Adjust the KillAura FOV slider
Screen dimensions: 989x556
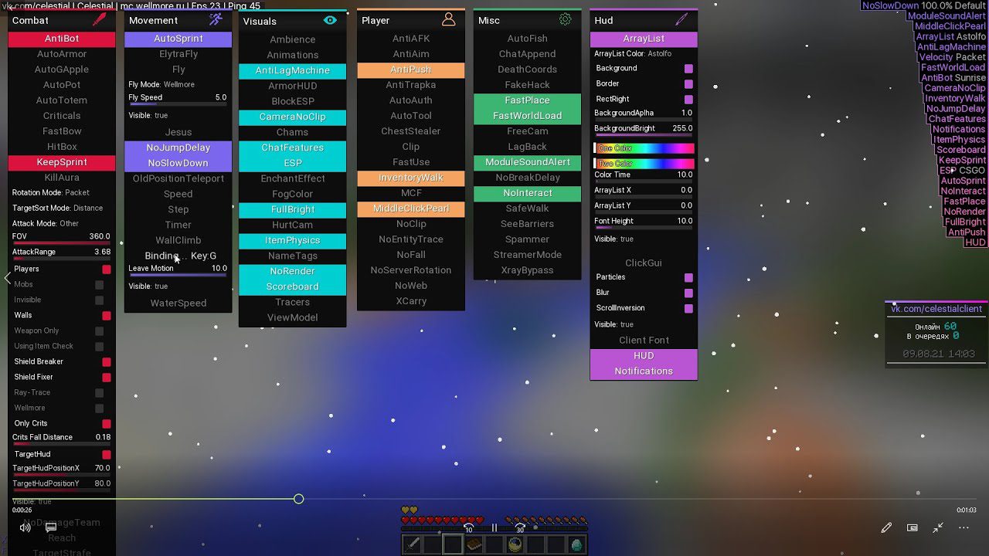point(62,242)
